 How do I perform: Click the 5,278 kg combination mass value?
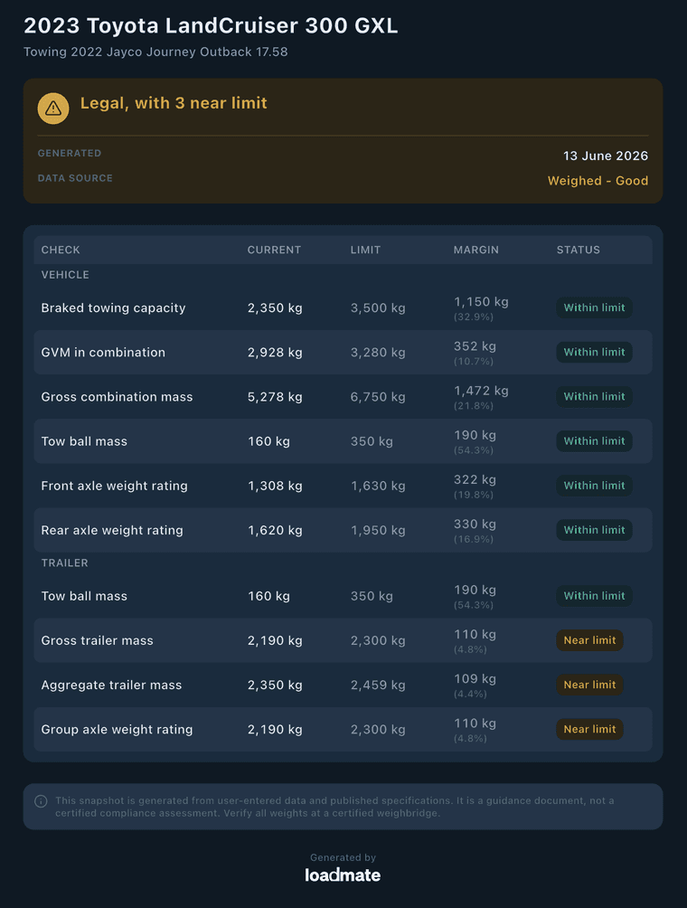click(275, 397)
